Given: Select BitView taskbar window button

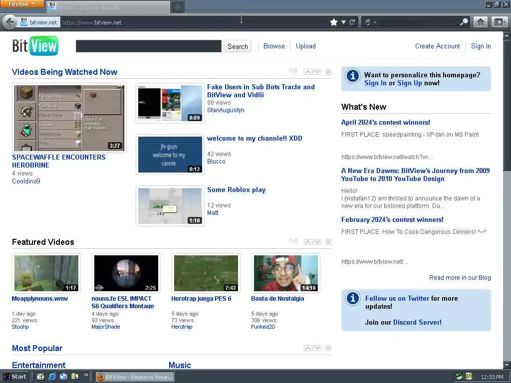Looking at the screenshot, I should point(135,377).
